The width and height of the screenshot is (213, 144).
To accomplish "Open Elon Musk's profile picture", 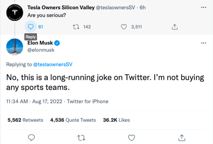I will coord(14,47).
